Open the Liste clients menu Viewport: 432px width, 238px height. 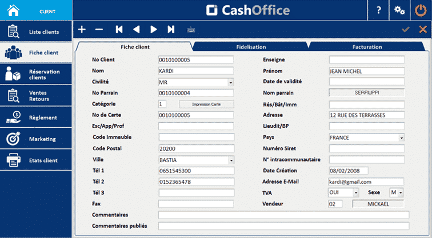(36, 31)
